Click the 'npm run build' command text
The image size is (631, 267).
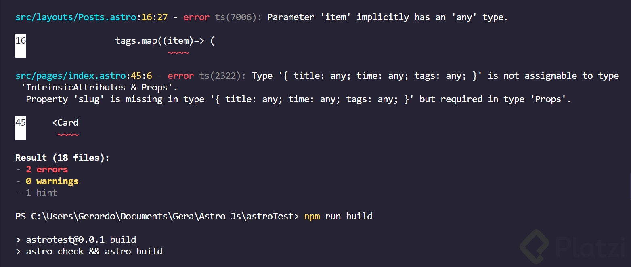click(x=338, y=217)
